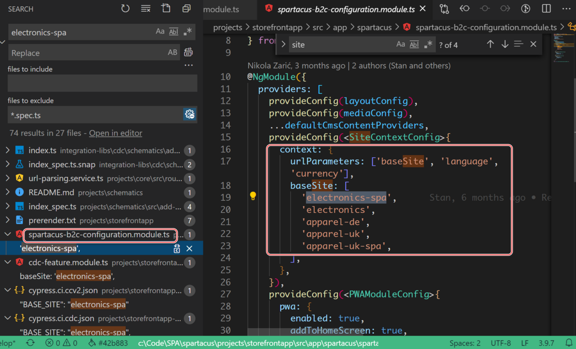Split the editor right
576x349 pixels.
(546, 8)
